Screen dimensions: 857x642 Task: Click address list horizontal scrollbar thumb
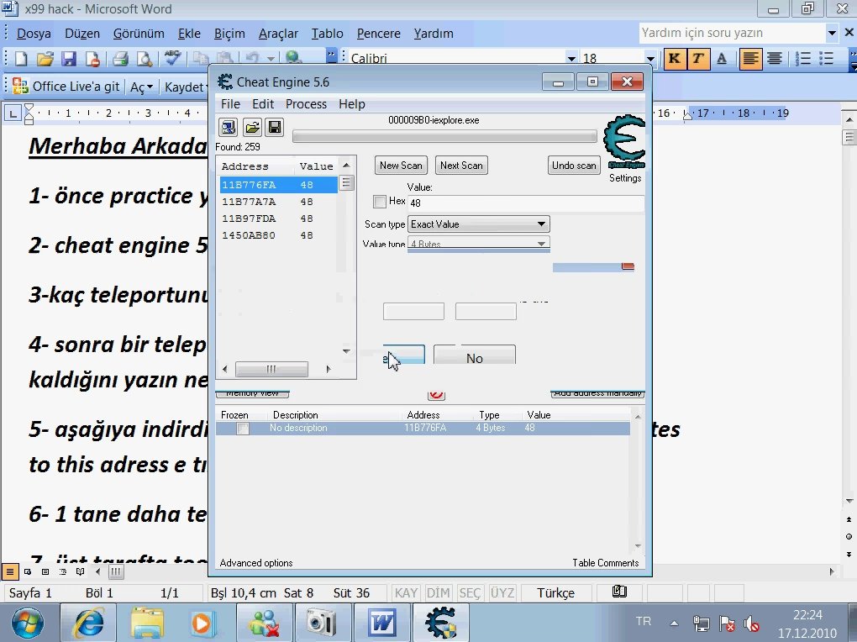(271, 369)
